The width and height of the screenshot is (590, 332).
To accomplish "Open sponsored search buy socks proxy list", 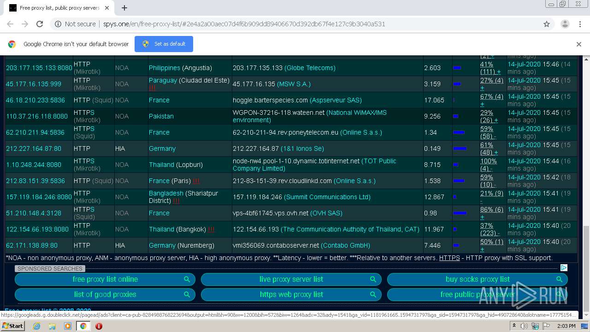I will coord(478,279).
